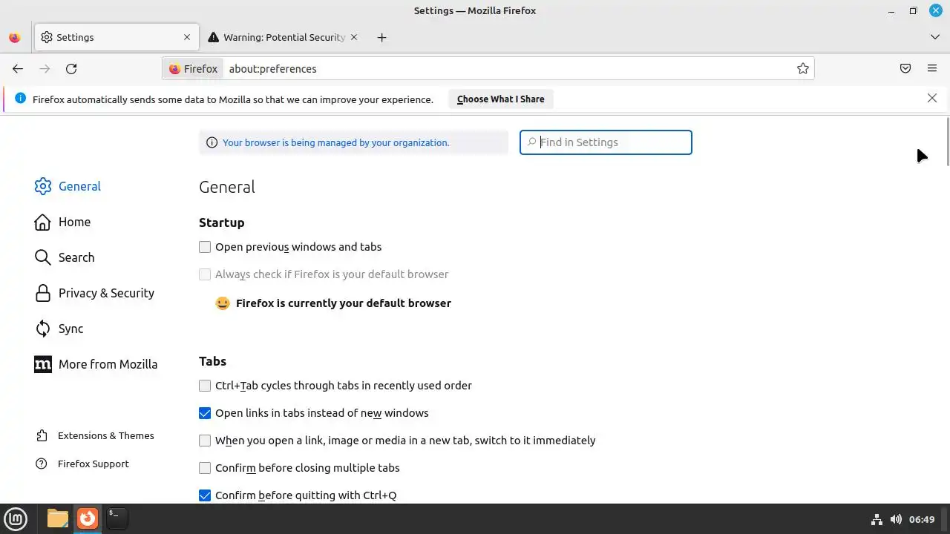Dismiss the data sharing notification bar
This screenshot has width=950, height=534.
point(932,98)
